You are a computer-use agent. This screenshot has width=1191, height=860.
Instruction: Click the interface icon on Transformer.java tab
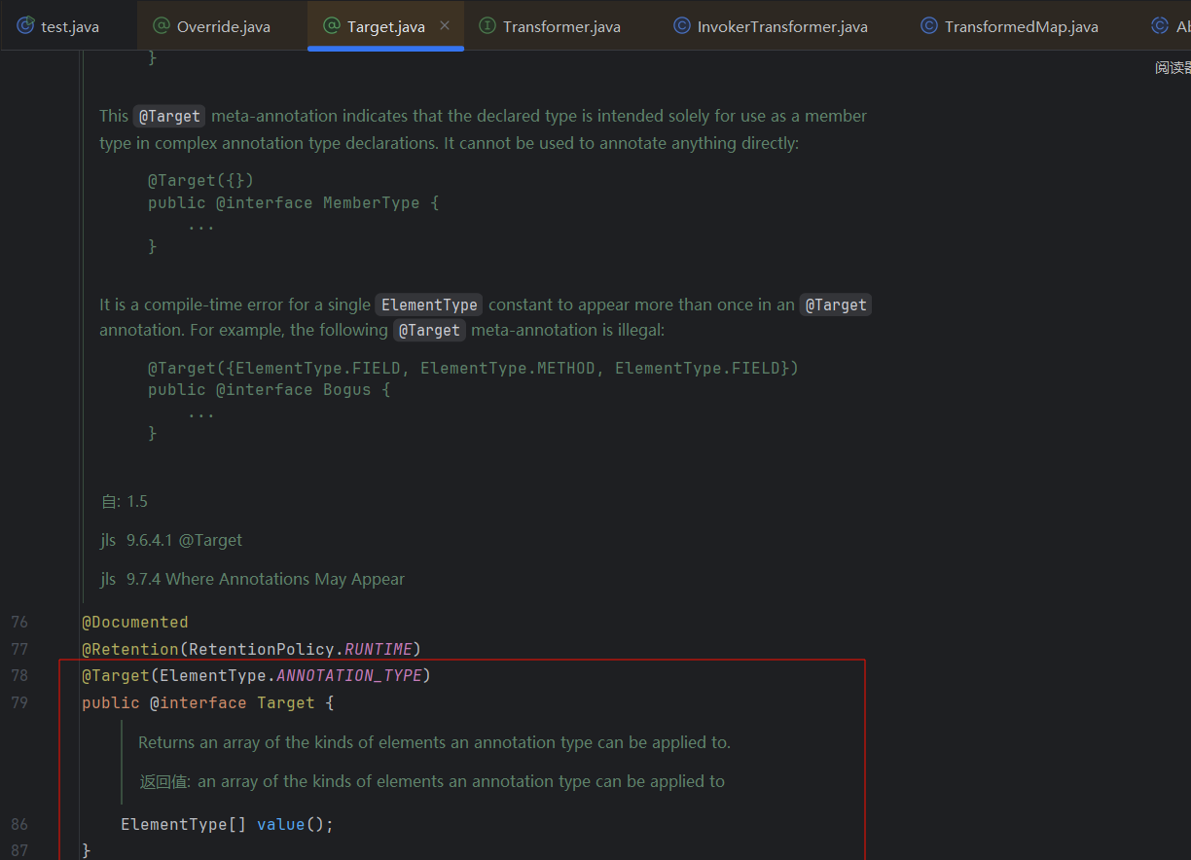click(487, 26)
